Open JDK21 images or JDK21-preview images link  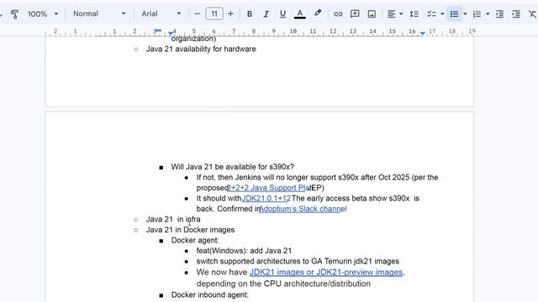(x=326, y=272)
